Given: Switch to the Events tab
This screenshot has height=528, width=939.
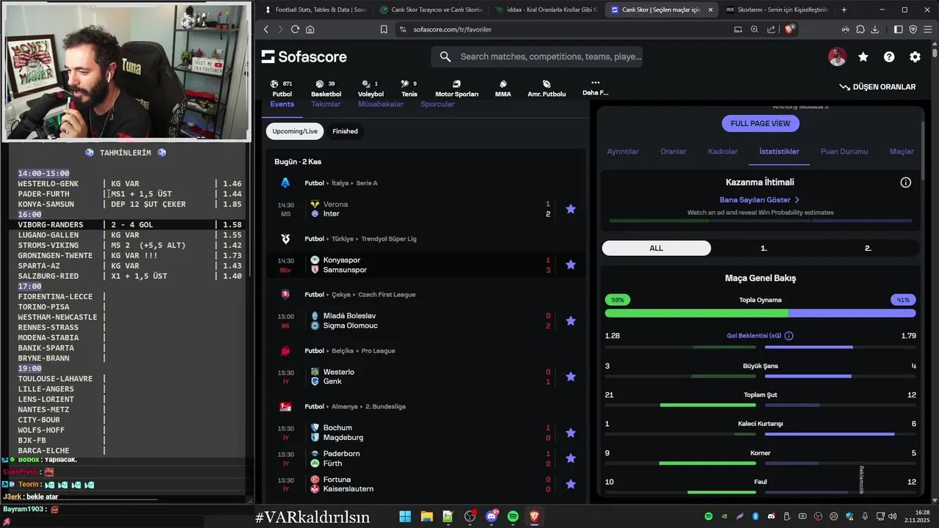Looking at the screenshot, I should click(282, 104).
